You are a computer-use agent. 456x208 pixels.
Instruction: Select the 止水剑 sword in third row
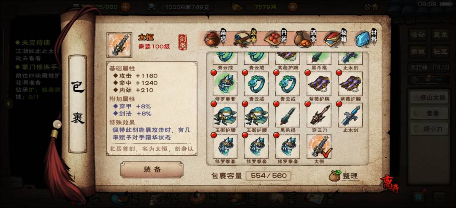350,115
